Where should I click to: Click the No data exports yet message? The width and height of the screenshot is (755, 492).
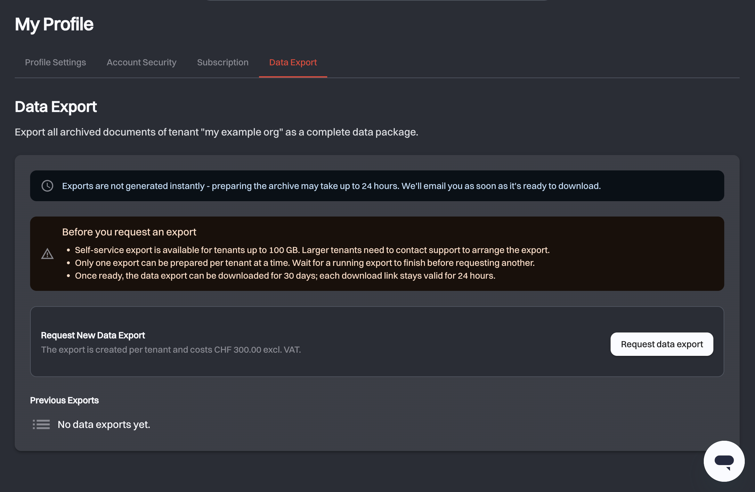pos(104,424)
